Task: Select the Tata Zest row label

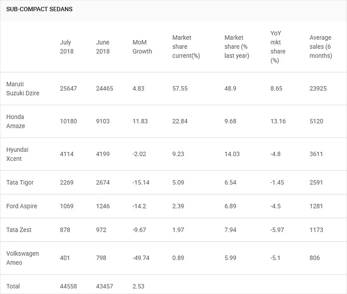Action: click(x=19, y=230)
